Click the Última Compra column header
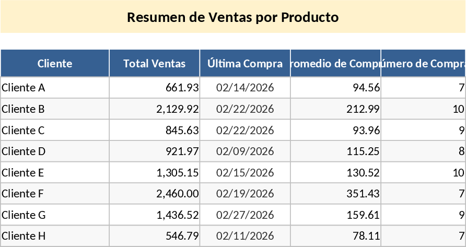Viewport: 466px width, 247px height. click(x=245, y=64)
